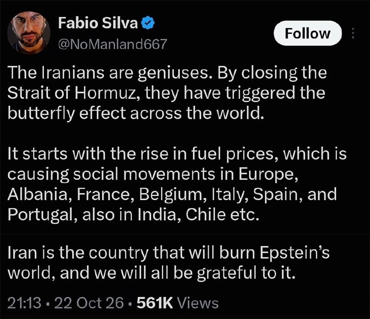Screen dimensions: 370x319
Task: Click the 21:13 timestamp
Action: (x=25, y=303)
